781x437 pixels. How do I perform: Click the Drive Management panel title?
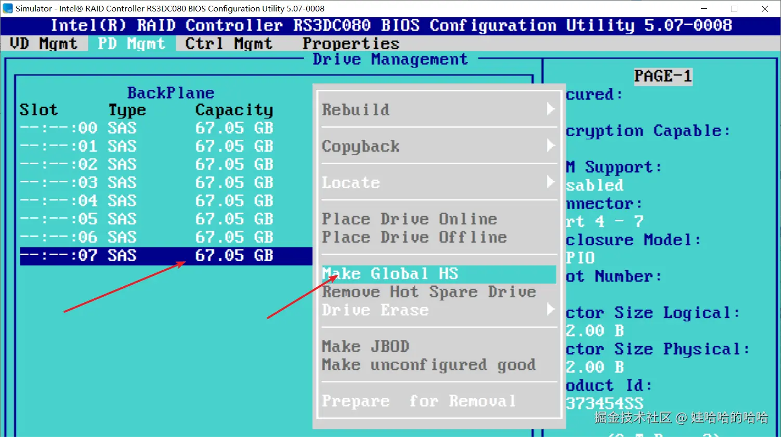pos(390,59)
